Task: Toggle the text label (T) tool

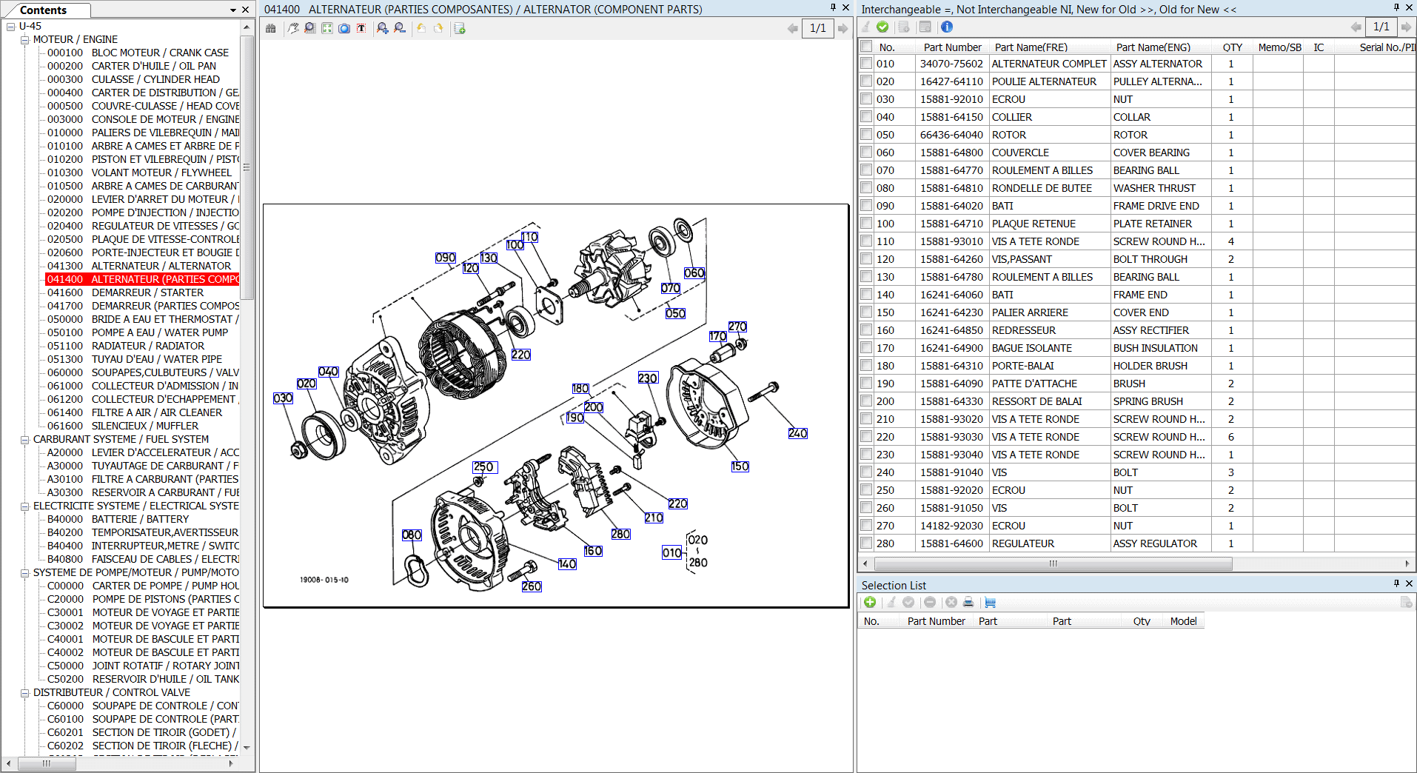Action: coord(361,28)
